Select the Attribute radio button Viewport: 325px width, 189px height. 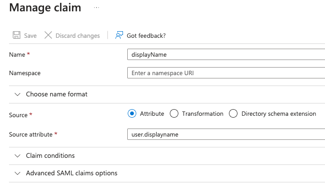click(132, 113)
